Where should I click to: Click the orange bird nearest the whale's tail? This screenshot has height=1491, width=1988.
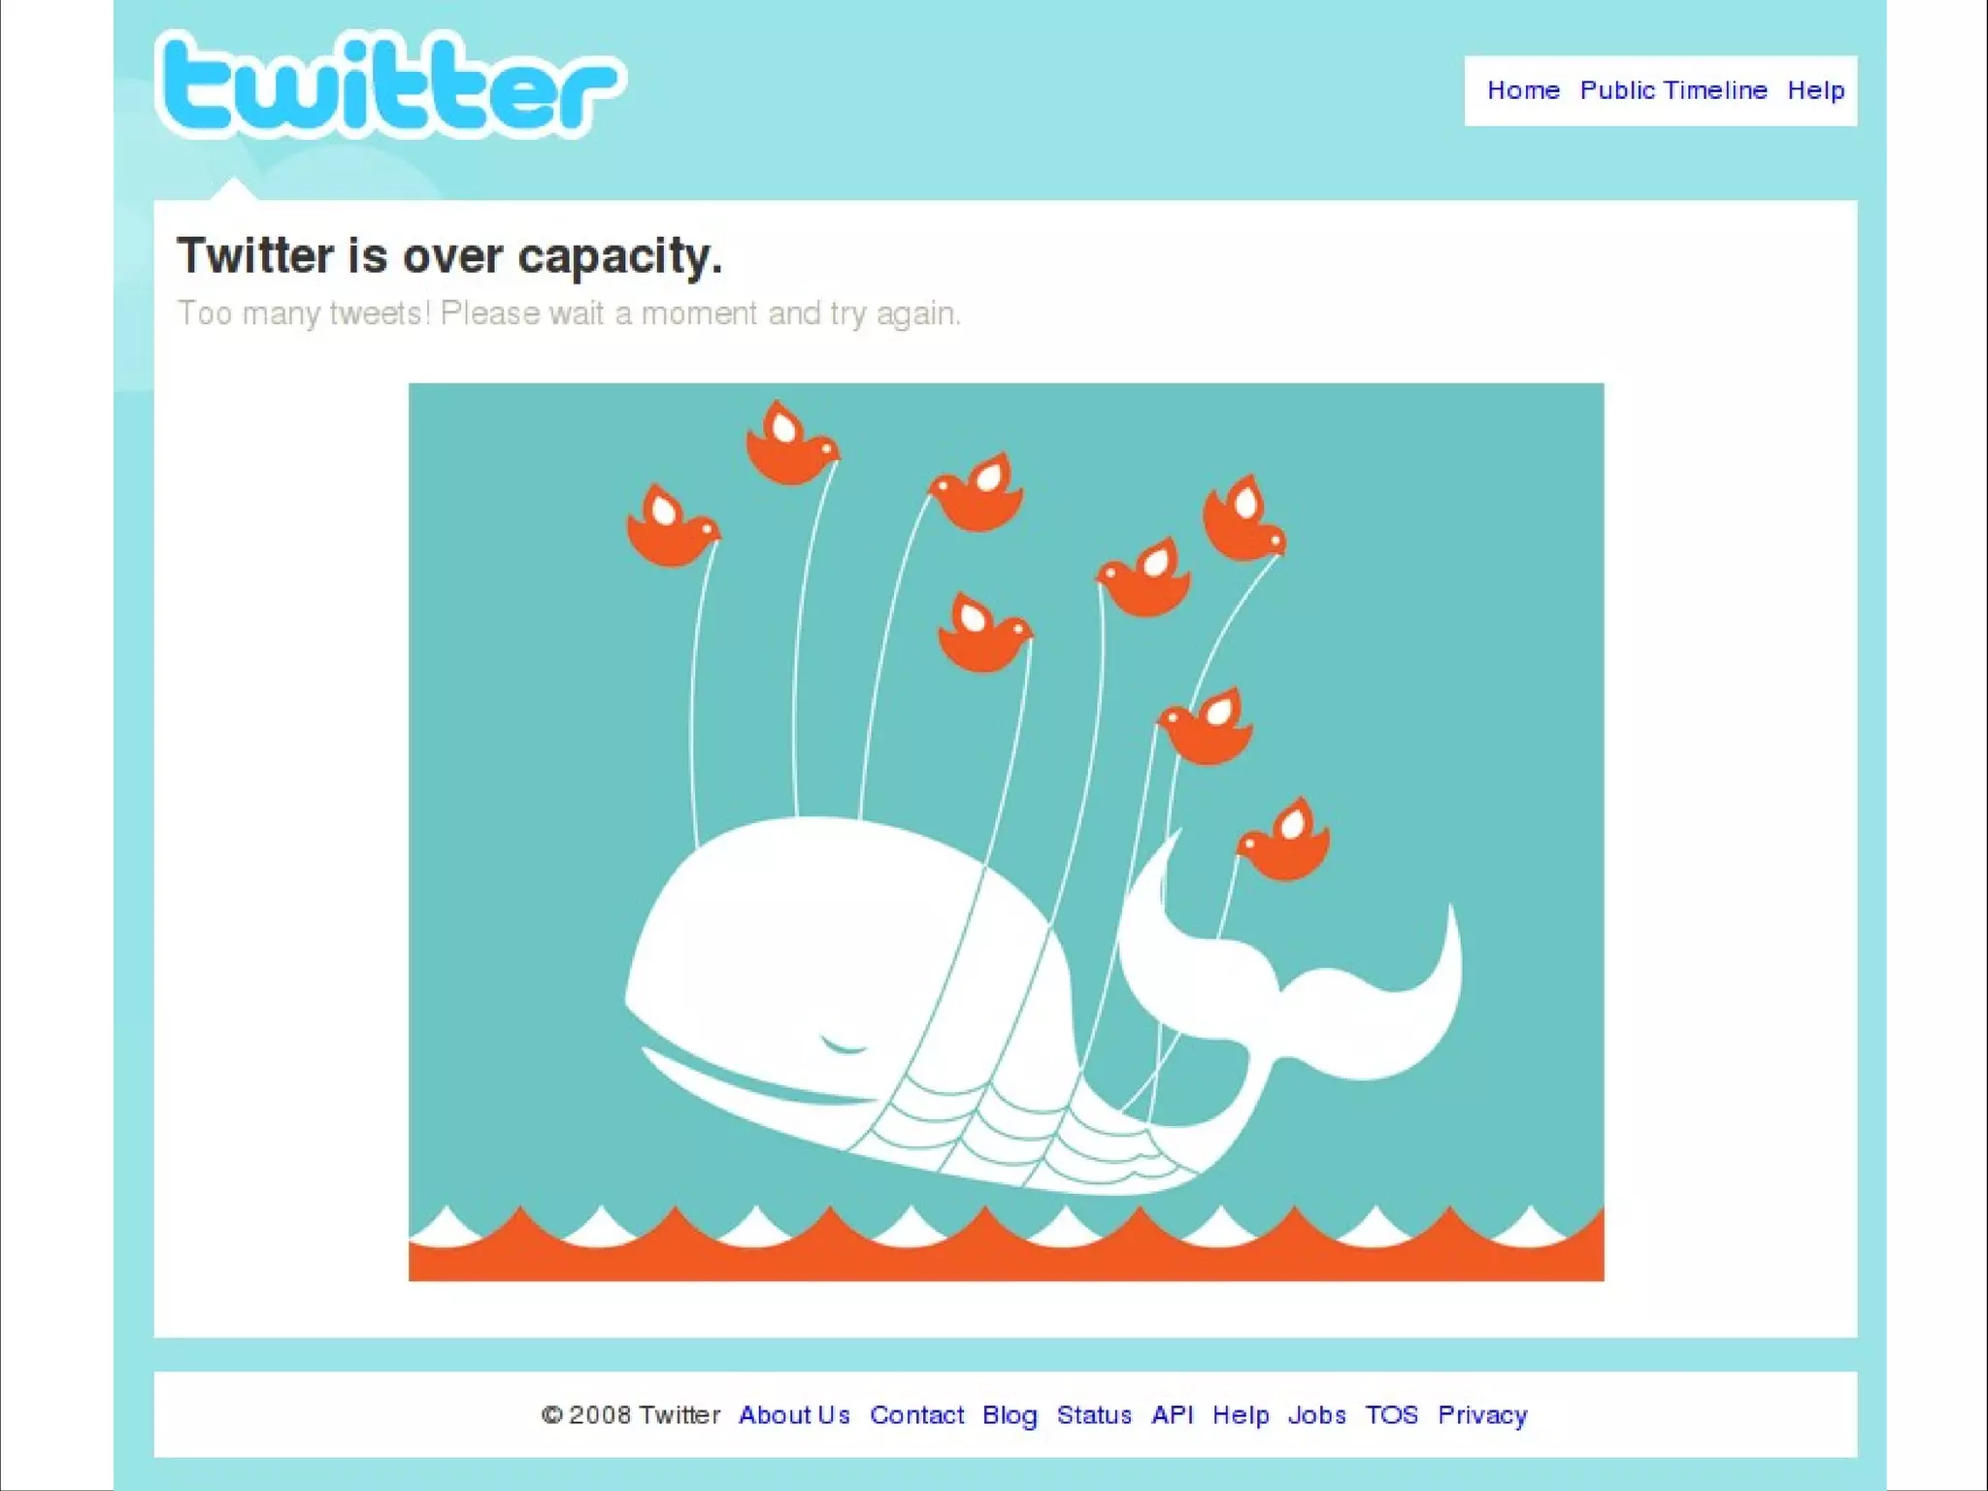[x=1283, y=840]
